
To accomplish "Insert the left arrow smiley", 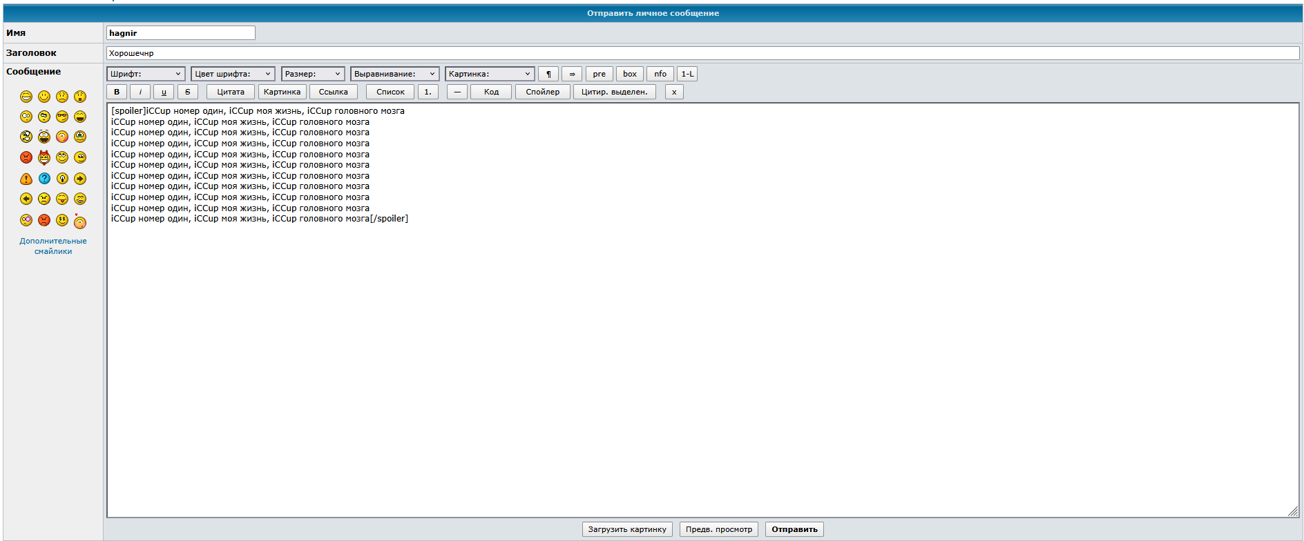I will 26,199.
